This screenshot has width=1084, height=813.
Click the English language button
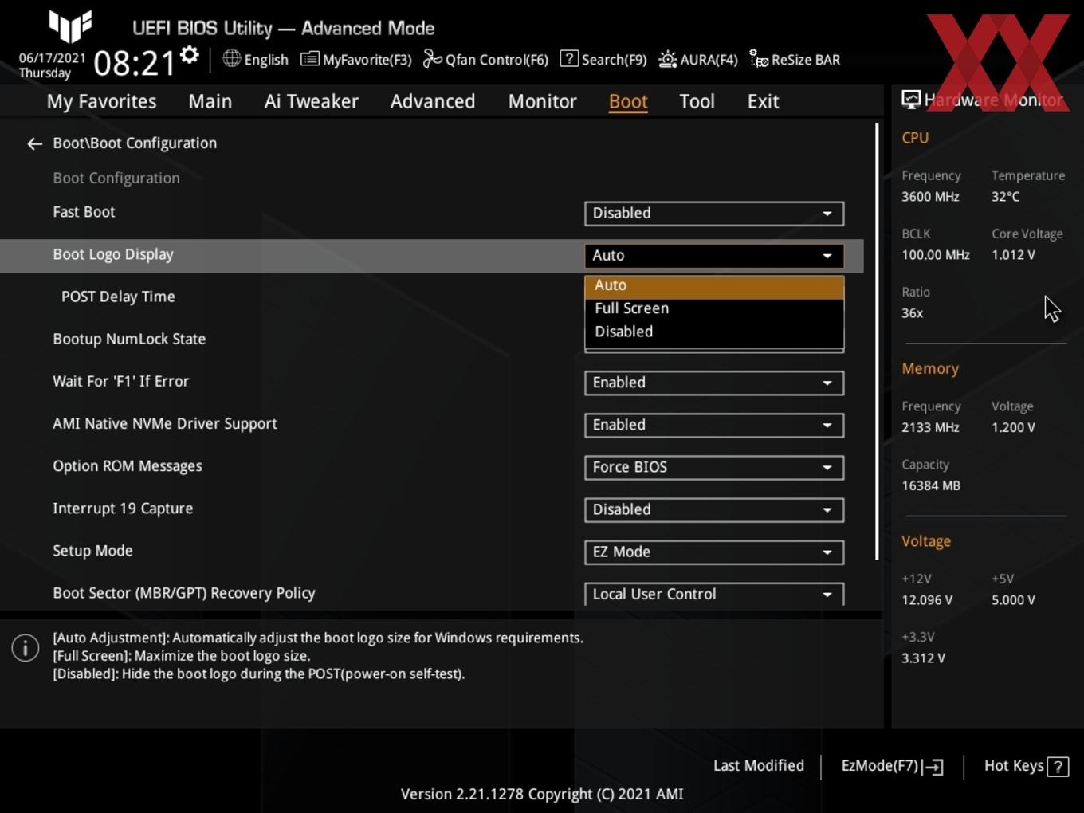coord(255,60)
